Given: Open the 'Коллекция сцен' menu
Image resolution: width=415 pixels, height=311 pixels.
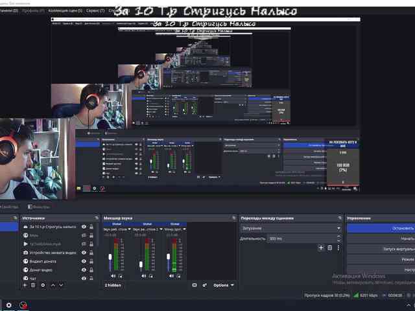Looking at the screenshot, I should click(x=66, y=11).
